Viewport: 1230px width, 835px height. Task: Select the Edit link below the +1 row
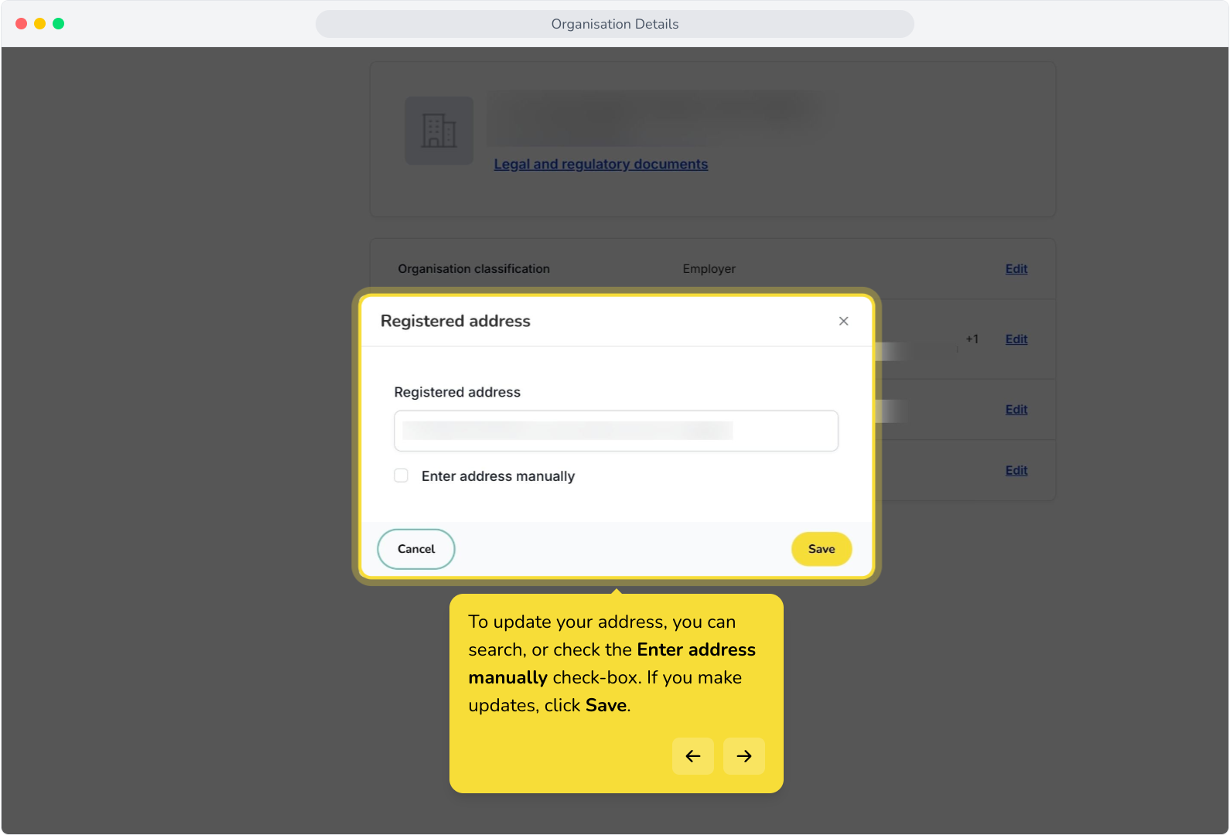point(1016,410)
